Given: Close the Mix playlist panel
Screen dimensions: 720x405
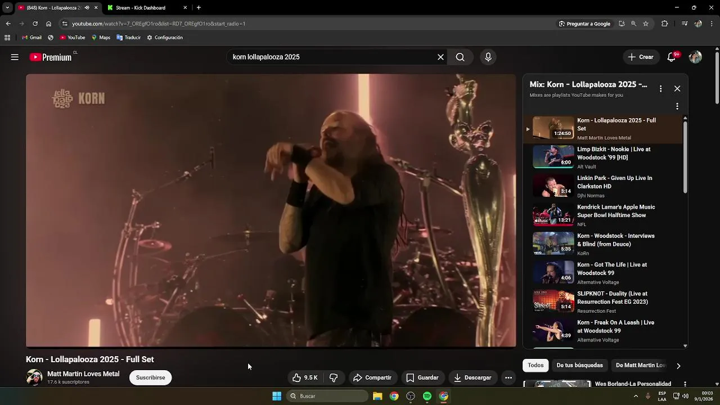Looking at the screenshot, I should pos(677,88).
